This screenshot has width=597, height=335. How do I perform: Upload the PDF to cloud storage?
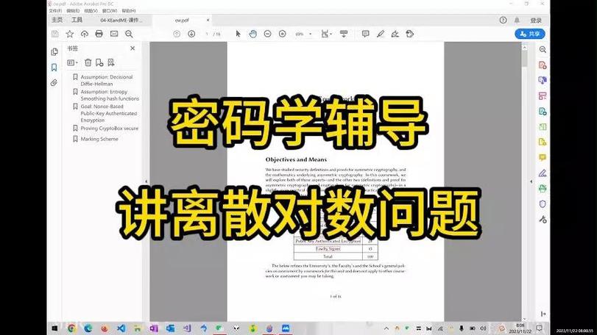click(85, 34)
